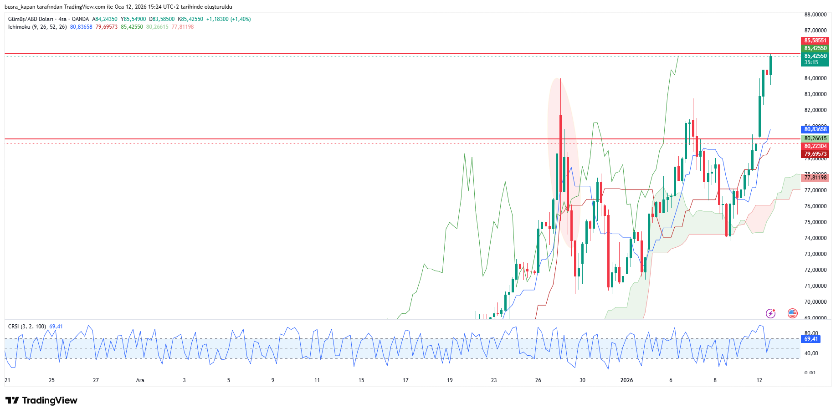This screenshot has height=414, width=836.
Task: Click the lower red horizontal line near 80
Action: [x=364, y=138]
